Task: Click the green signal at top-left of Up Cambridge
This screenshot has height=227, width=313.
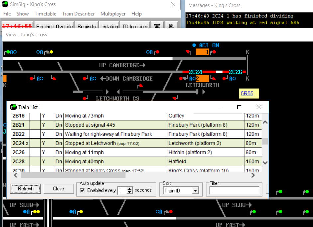Action: (x=8, y=52)
